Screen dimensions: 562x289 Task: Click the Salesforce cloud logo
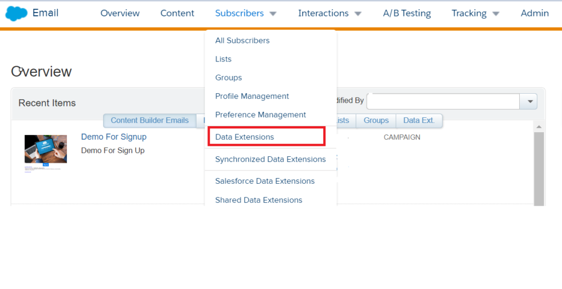point(16,14)
